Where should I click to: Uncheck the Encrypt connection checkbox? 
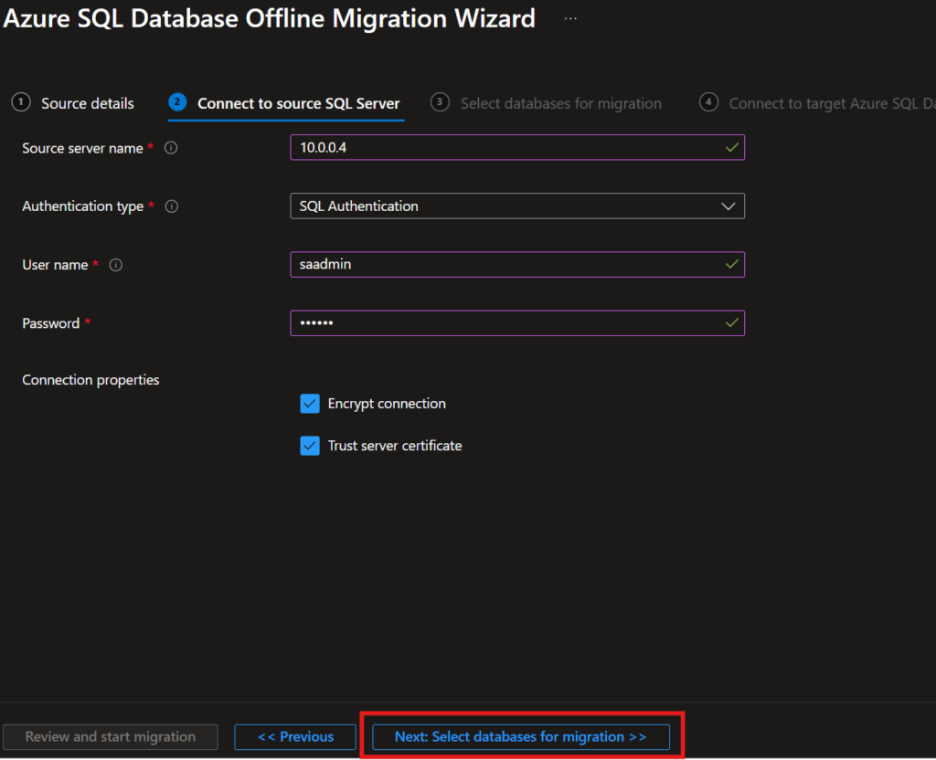pos(310,404)
